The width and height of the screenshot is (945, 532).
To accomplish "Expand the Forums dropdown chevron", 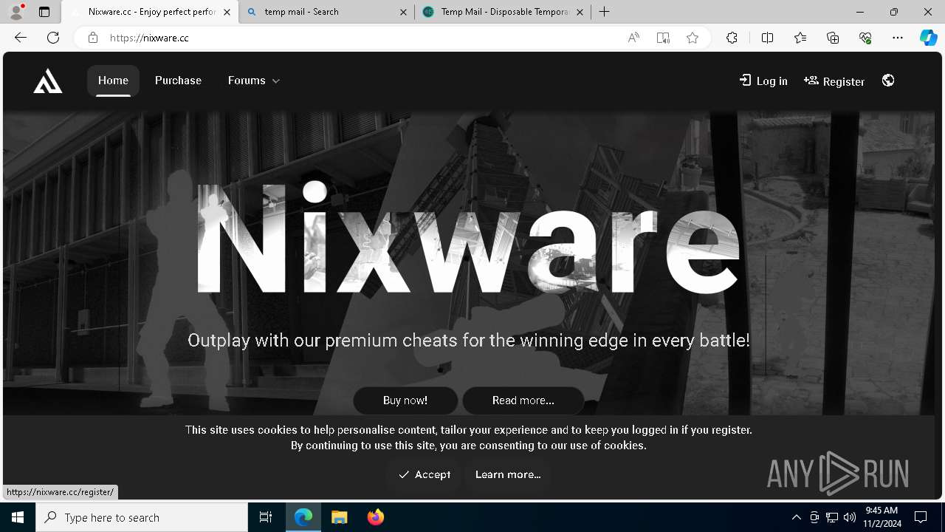I will click(x=276, y=81).
